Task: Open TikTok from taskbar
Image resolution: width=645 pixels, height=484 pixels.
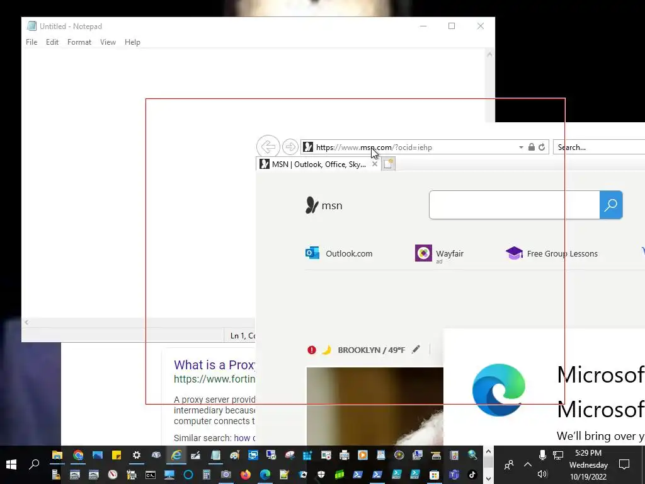Action: [x=472, y=475]
